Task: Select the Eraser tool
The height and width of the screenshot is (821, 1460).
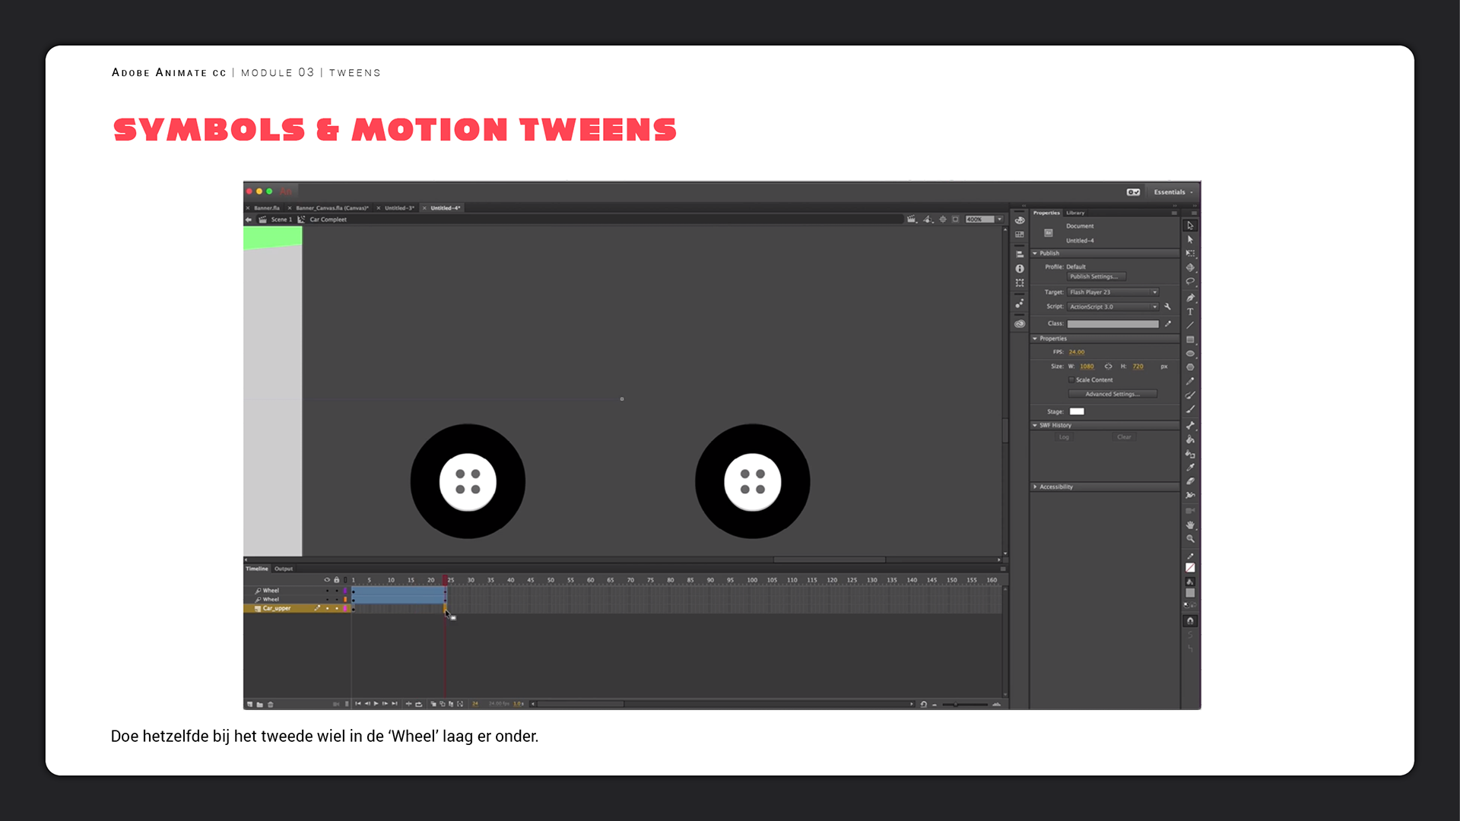Action: [x=1190, y=481]
